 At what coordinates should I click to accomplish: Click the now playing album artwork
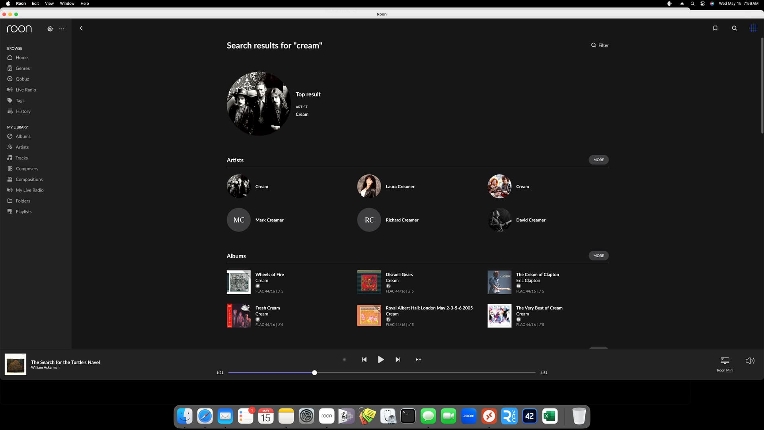click(x=16, y=364)
